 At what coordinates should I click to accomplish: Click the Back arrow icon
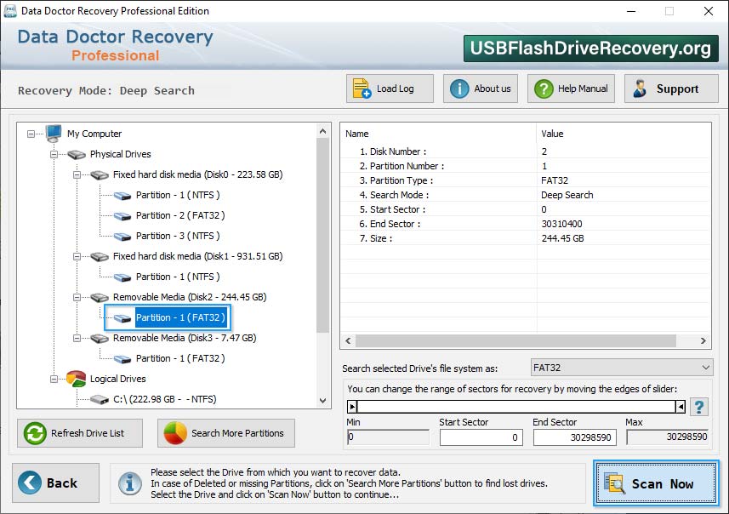pyautogui.click(x=30, y=483)
